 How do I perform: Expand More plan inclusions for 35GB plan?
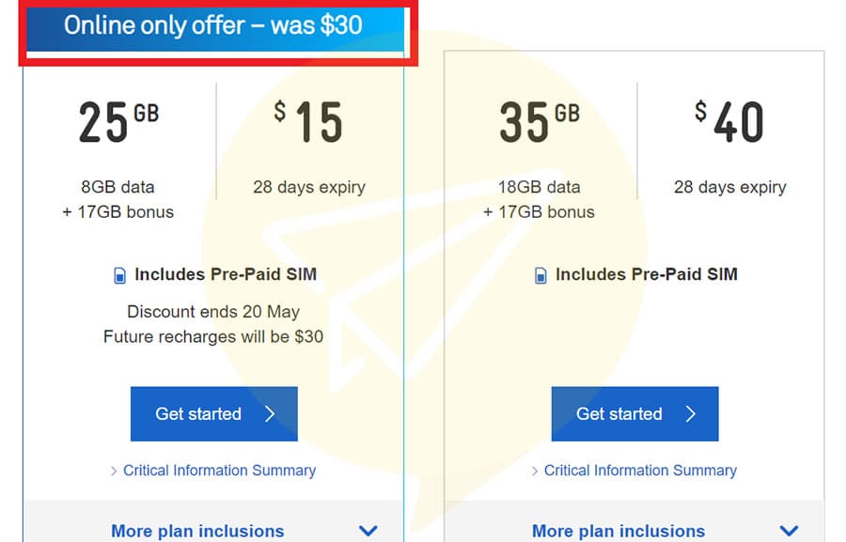(619, 531)
